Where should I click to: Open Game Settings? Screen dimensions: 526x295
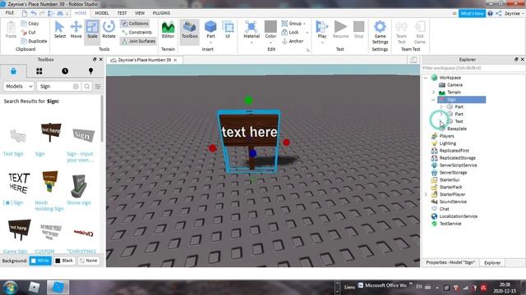(380, 32)
